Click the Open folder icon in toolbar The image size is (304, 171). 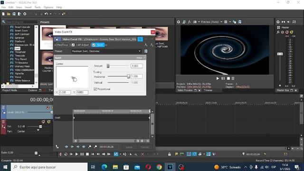(9, 14)
